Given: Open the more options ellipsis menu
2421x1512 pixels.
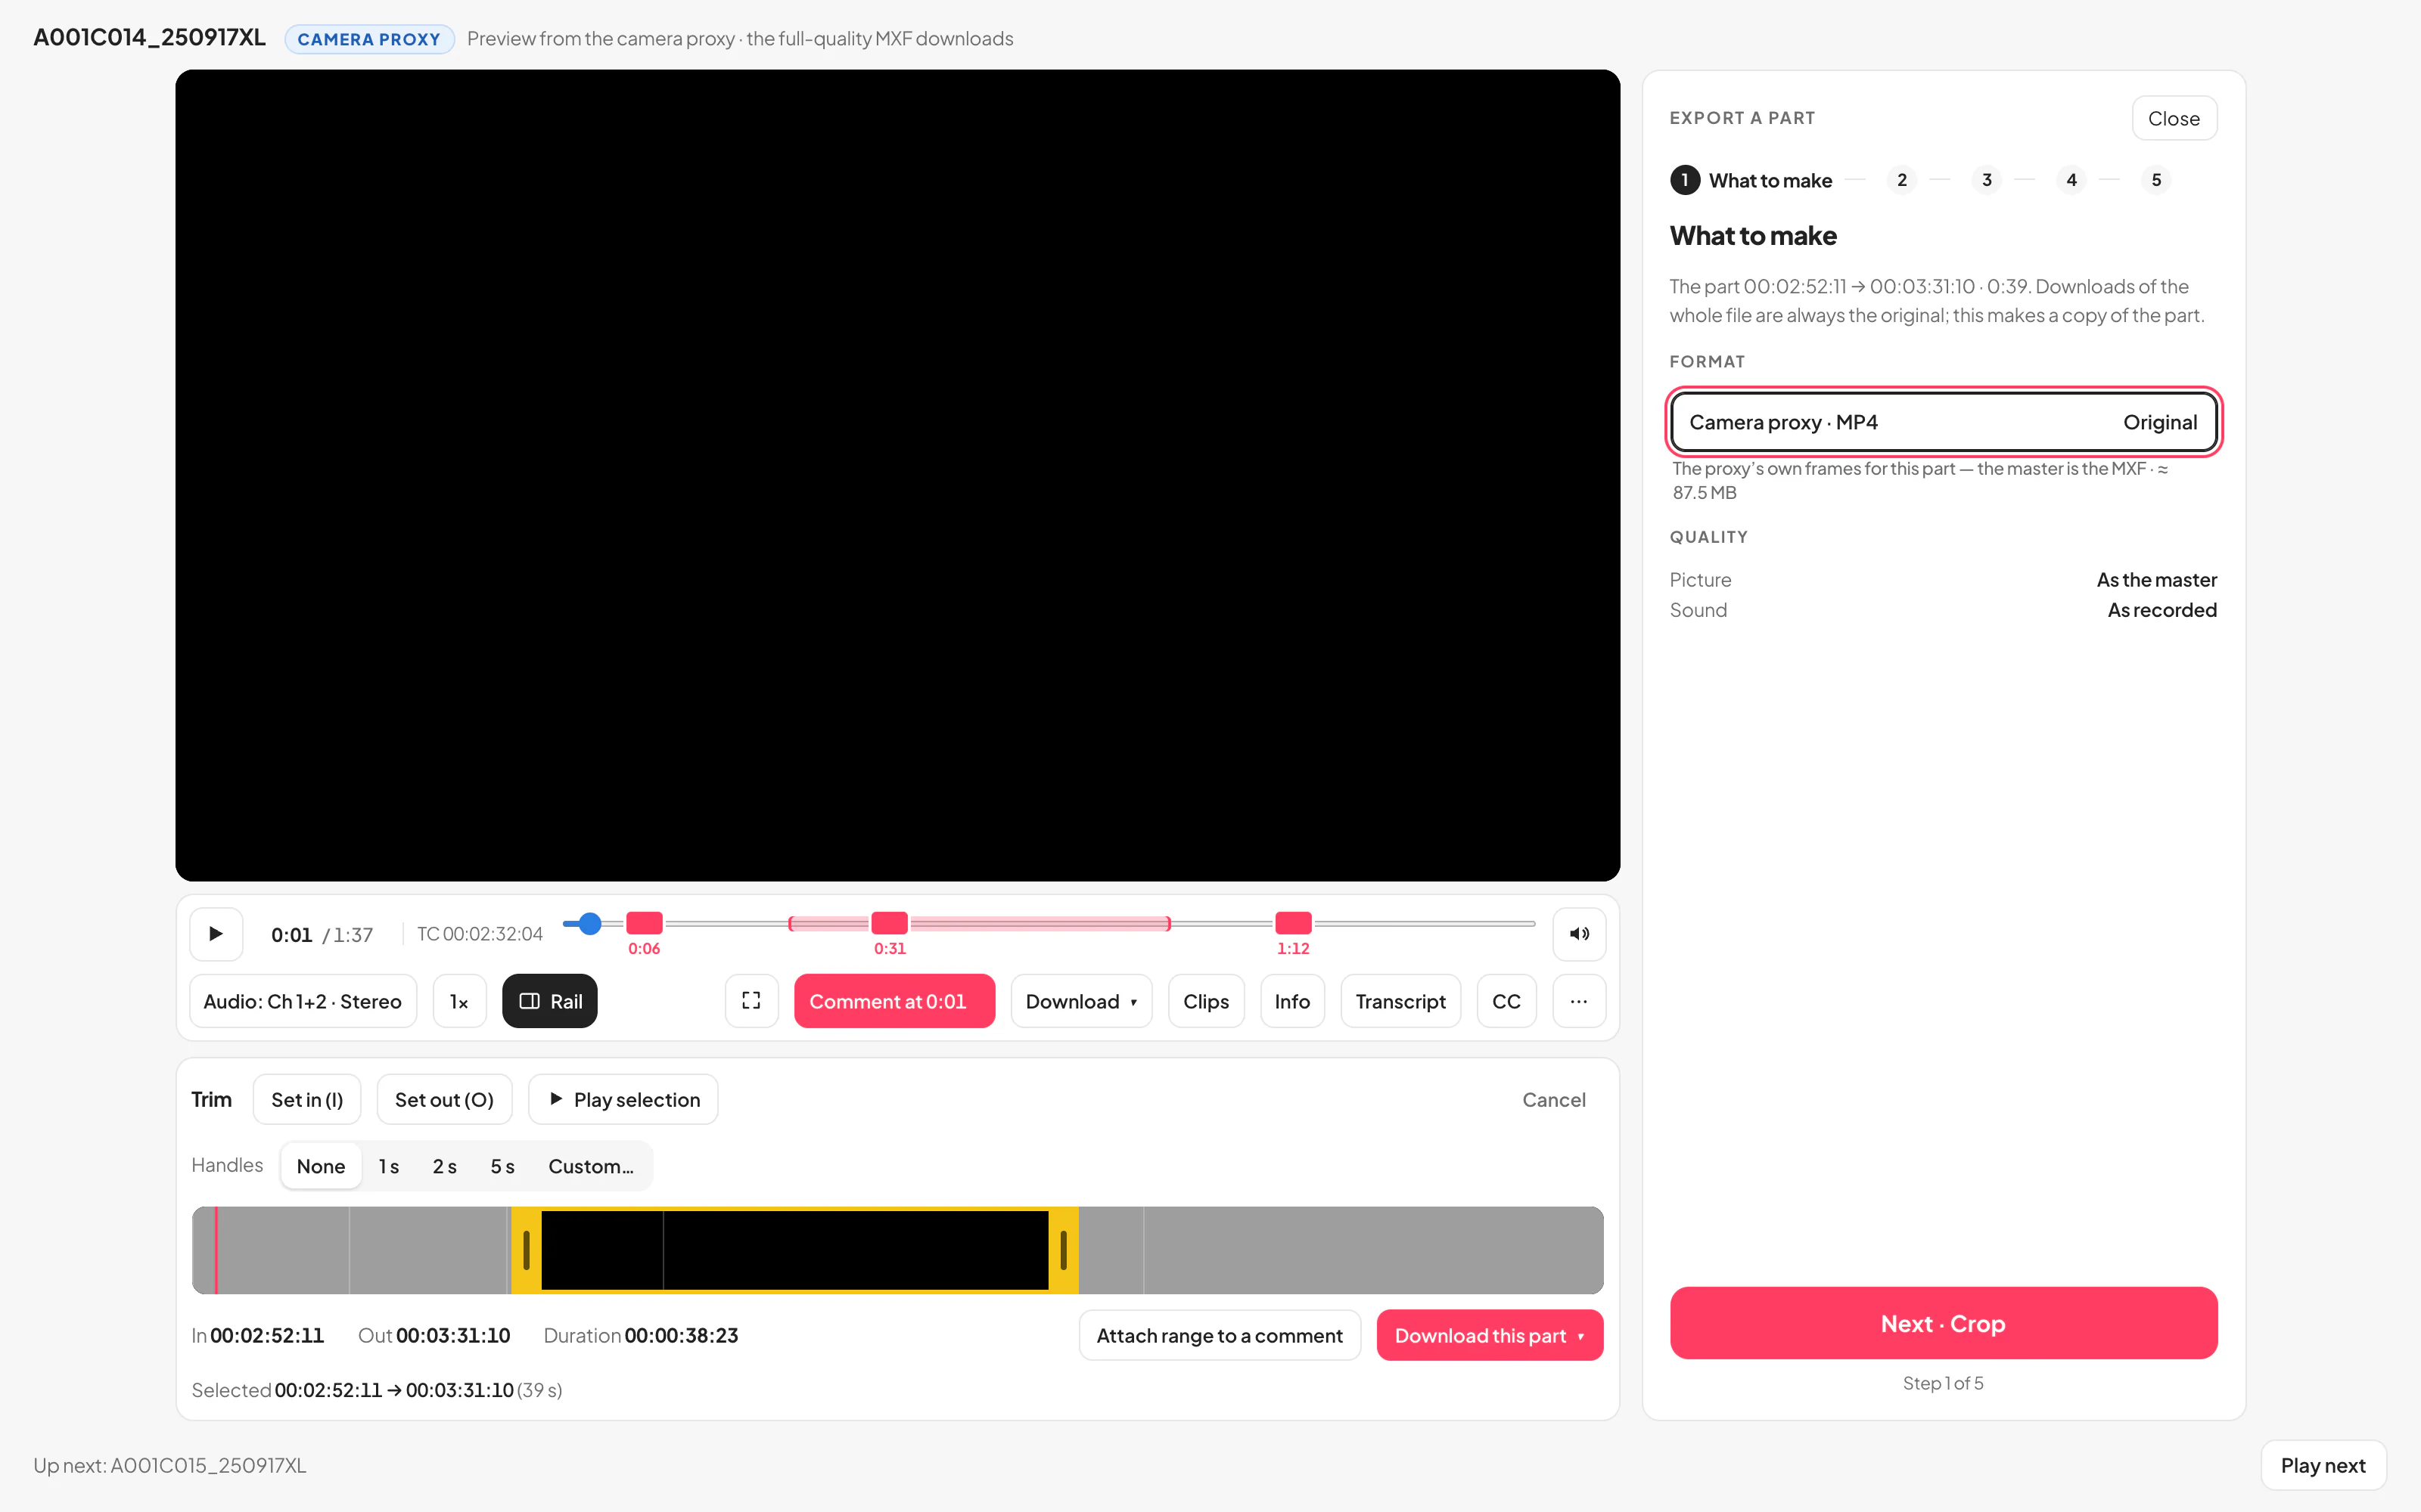Looking at the screenshot, I should coord(1579,1001).
